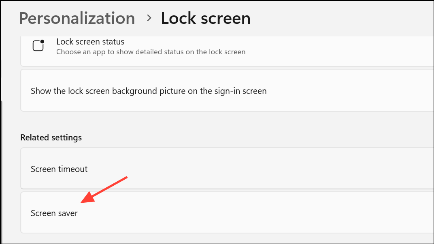Screen dimensions: 434x244
Task: Click the Show lock screen background picture row
Action: coord(149,91)
